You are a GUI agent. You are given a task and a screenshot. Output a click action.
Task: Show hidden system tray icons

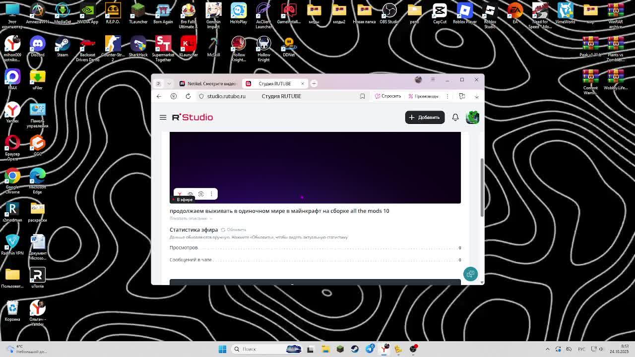548,349
